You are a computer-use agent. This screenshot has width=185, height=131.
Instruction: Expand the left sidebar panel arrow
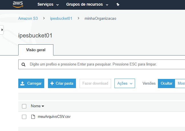tap(2, 29)
